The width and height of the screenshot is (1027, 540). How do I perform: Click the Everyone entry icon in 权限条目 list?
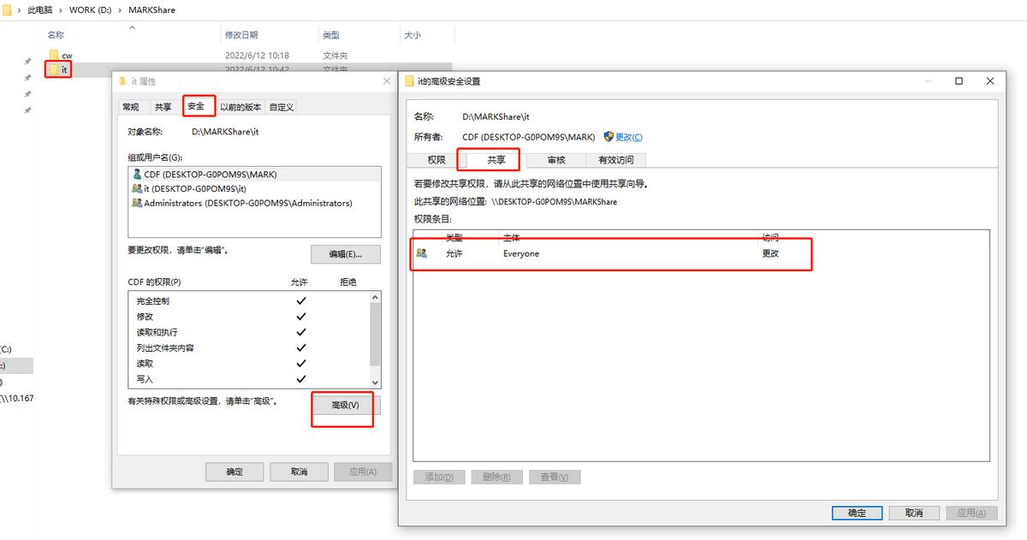click(420, 253)
